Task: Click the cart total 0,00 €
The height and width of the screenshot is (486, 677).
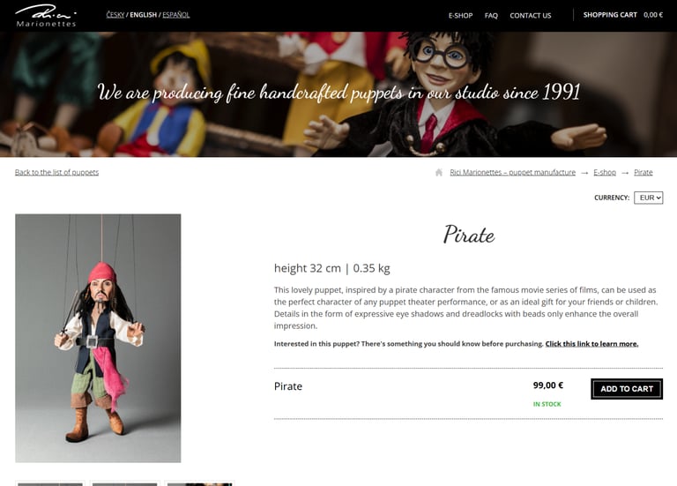Action: point(653,15)
